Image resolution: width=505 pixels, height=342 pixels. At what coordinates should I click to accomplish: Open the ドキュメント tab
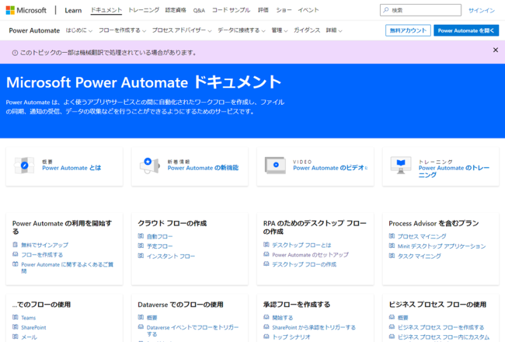pos(106,10)
